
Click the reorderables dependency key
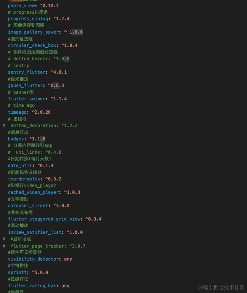[x=24, y=179]
